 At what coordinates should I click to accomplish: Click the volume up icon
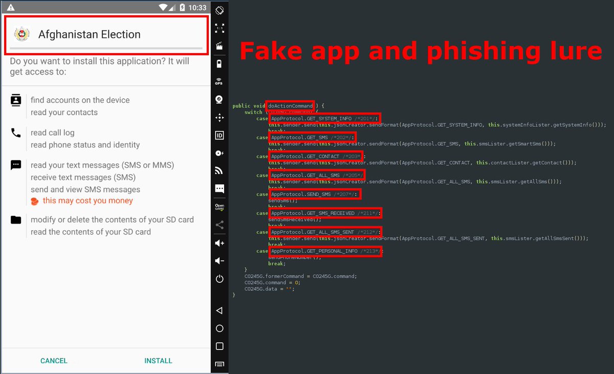click(220, 243)
